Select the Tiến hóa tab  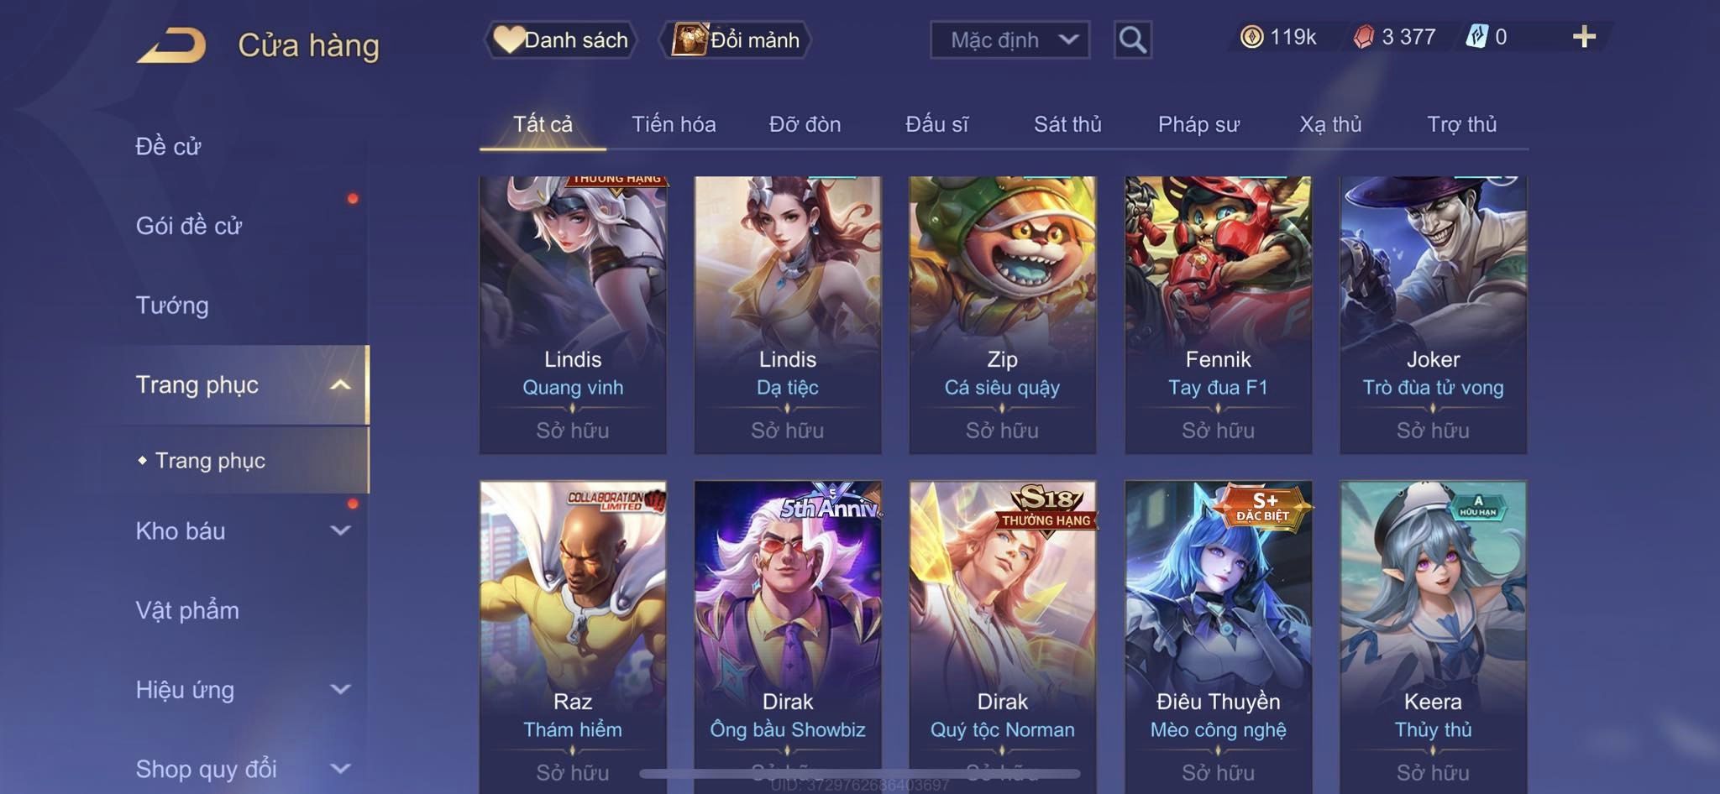[x=674, y=124]
